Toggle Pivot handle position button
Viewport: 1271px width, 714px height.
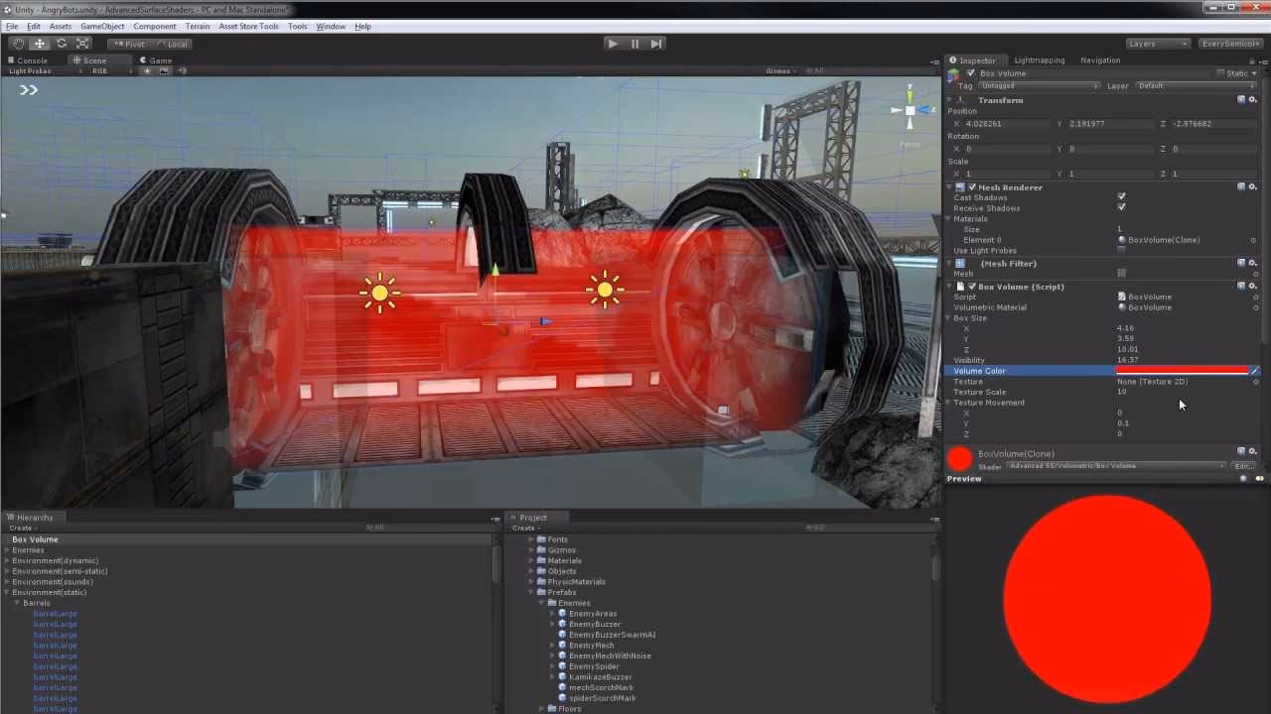click(129, 44)
